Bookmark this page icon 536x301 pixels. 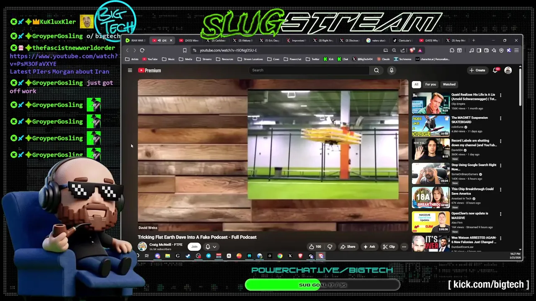click(185, 50)
